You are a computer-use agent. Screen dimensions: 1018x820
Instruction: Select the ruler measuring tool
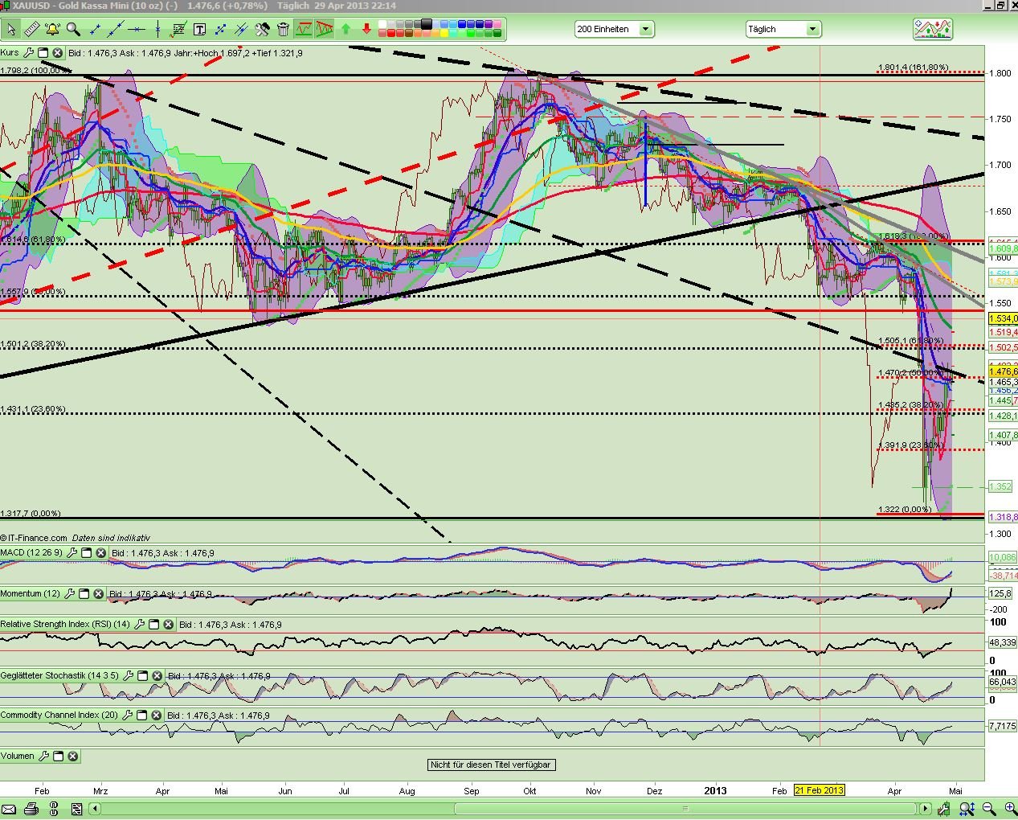click(32, 30)
